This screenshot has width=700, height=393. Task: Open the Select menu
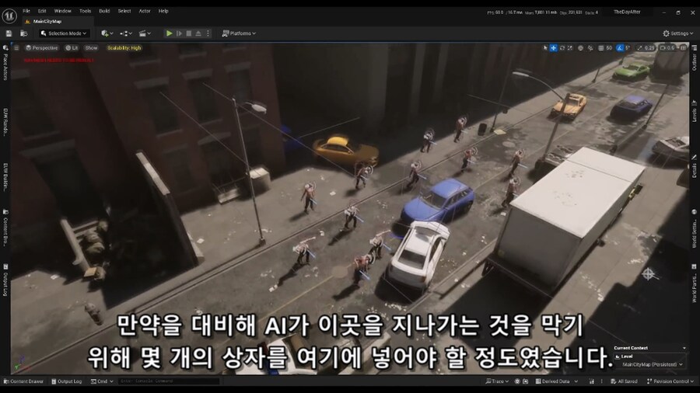pyautogui.click(x=124, y=11)
